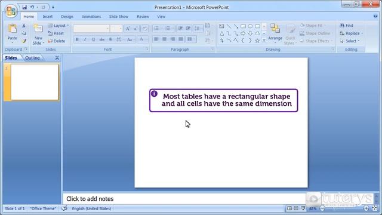382x215 pixels.
Task: Click the Delete slide button
Action: [x=57, y=41]
